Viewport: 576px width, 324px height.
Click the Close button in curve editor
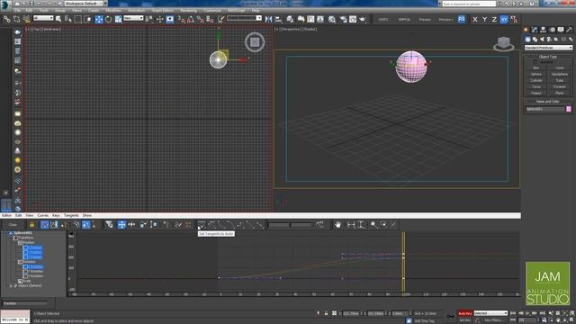[13, 224]
